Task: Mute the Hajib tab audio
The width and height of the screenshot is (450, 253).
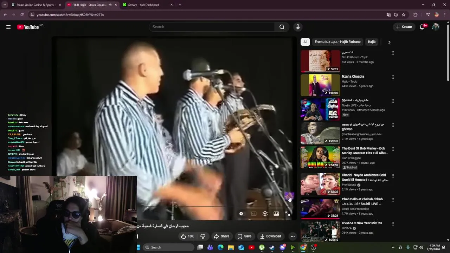Action: tap(110, 5)
